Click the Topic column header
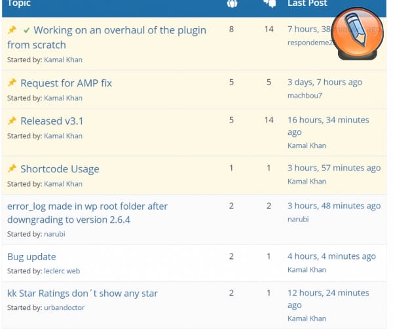Viewport: 393px width, 329px height. coord(19,3)
